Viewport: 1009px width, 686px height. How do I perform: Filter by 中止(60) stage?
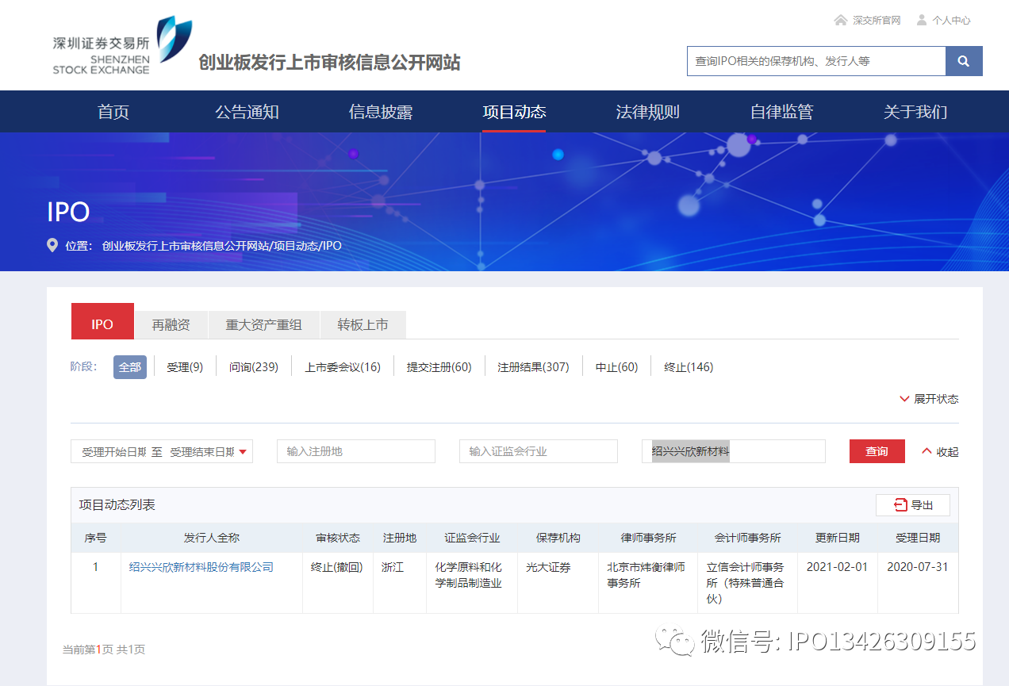tap(617, 367)
